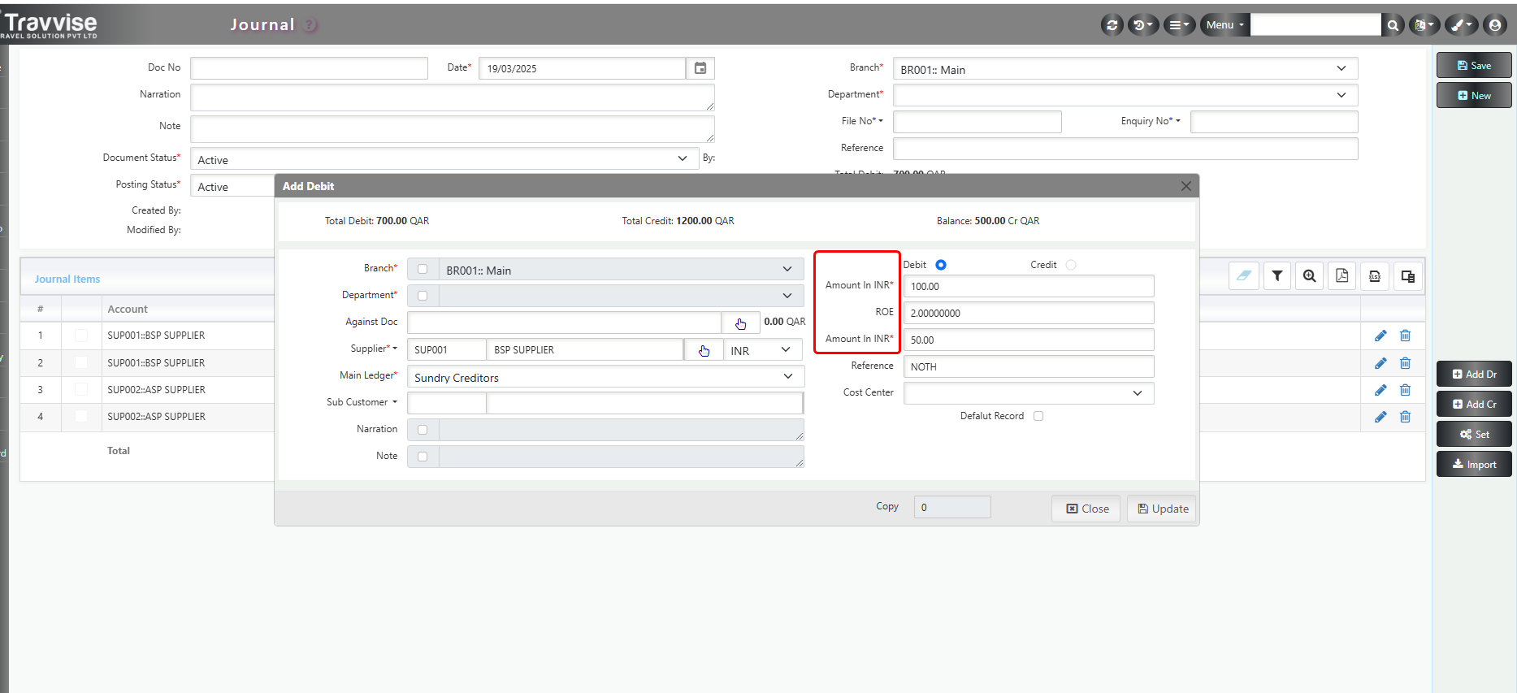The height and width of the screenshot is (693, 1517).
Task: Delete journal row 4 with trash icon
Action: (1405, 417)
